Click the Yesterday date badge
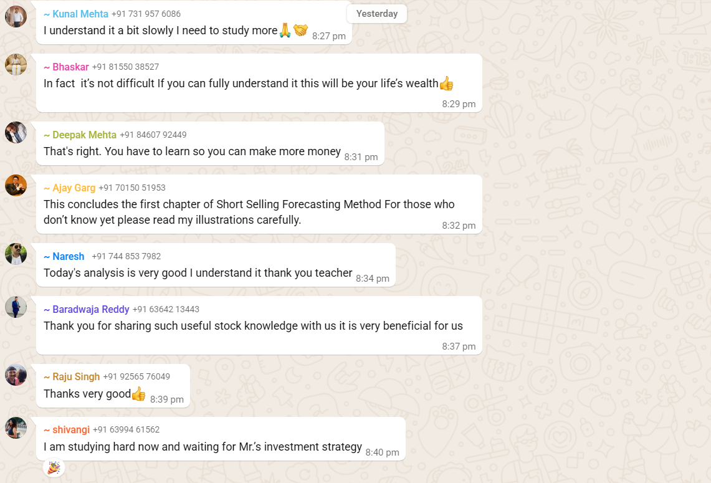711x483 pixels. (x=376, y=14)
